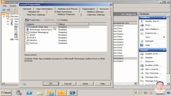Switch to the Mail Flow Settings tab
The image size is (171, 96).
pyautogui.click(x=36, y=15)
